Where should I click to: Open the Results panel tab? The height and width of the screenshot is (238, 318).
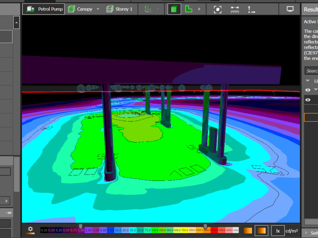point(310,9)
